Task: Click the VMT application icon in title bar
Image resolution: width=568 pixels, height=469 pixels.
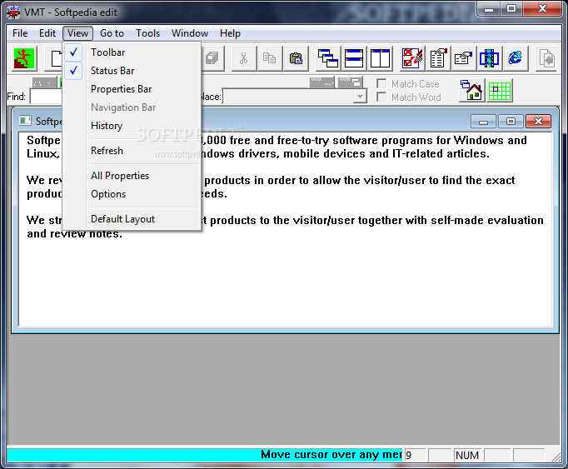Action: pyautogui.click(x=13, y=12)
